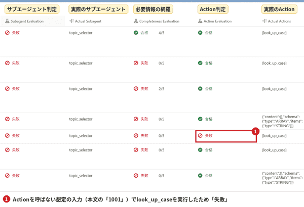Select the Subagent Evaluation column header
This screenshot has height=207, width=304.
click(27, 21)
